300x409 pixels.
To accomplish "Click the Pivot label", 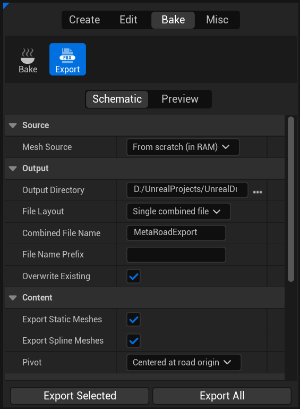I will pyautogui.click(x=32, y=363).
